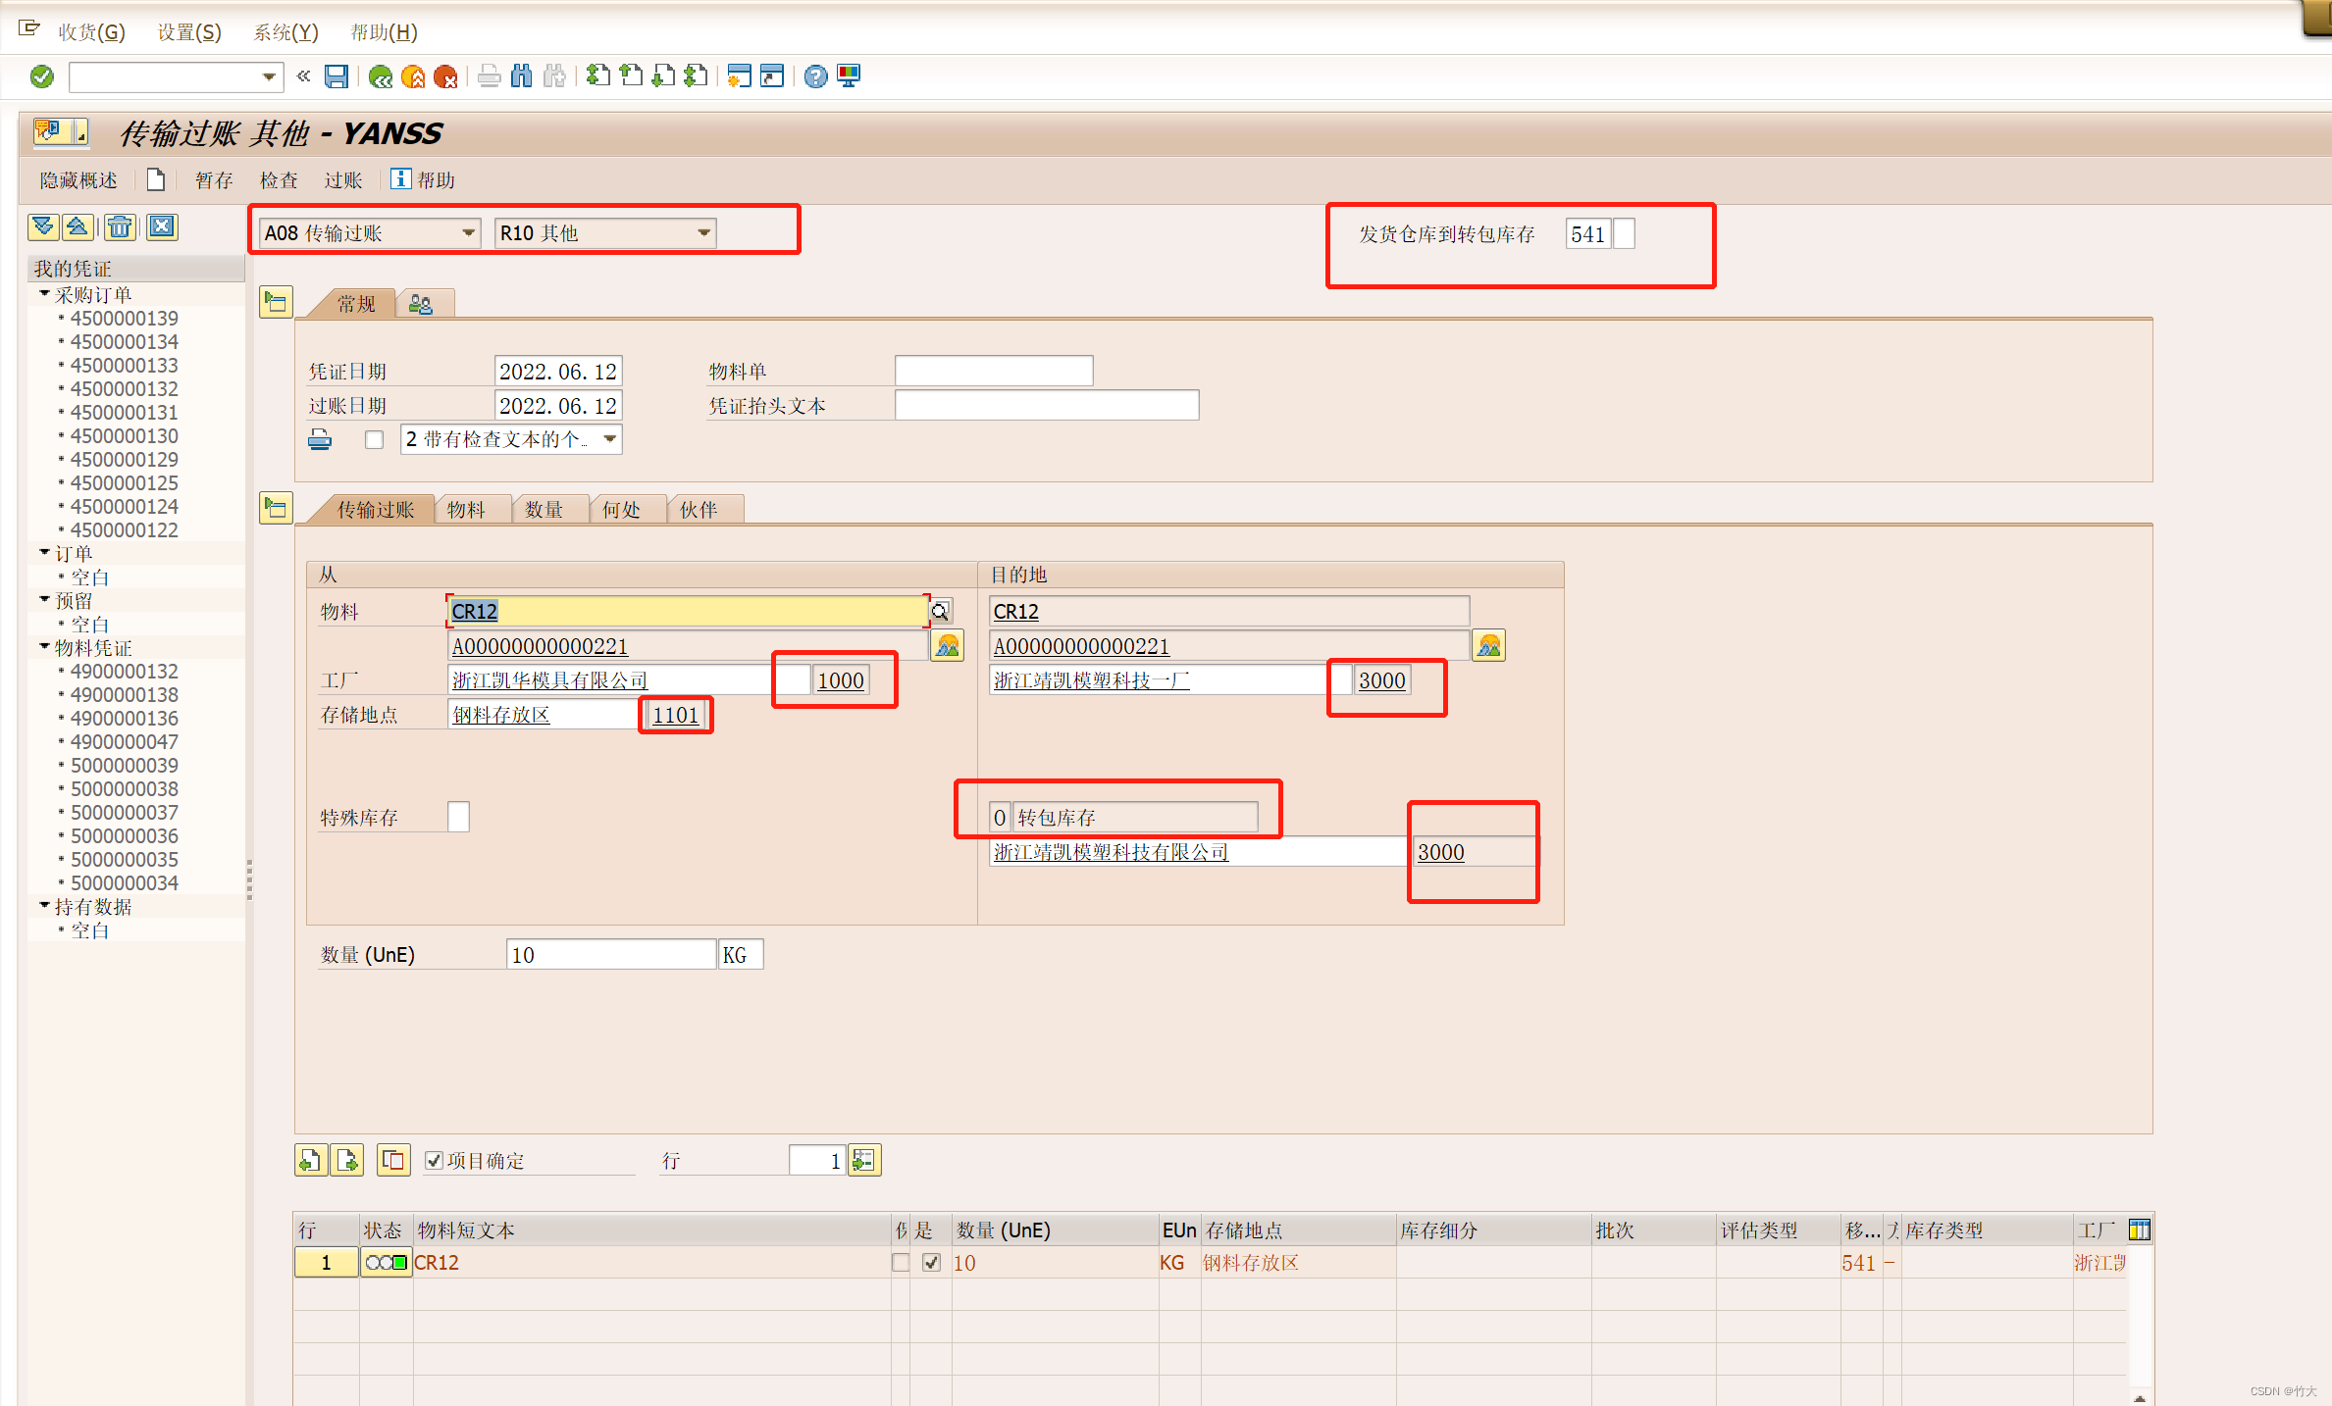
Task: Click the trash Delete icon in overview panel
Action: [x=120, y=227]
